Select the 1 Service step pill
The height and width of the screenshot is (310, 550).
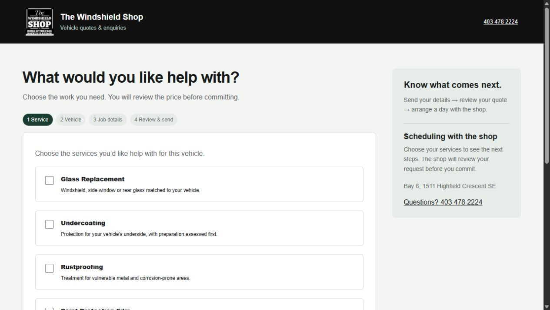click(x=38, y=120)
